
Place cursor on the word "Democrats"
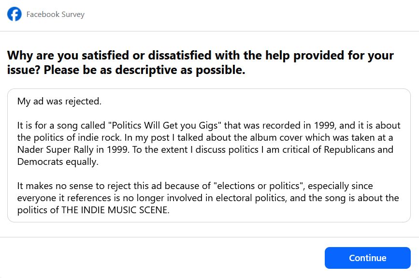(x=40, y=161)
